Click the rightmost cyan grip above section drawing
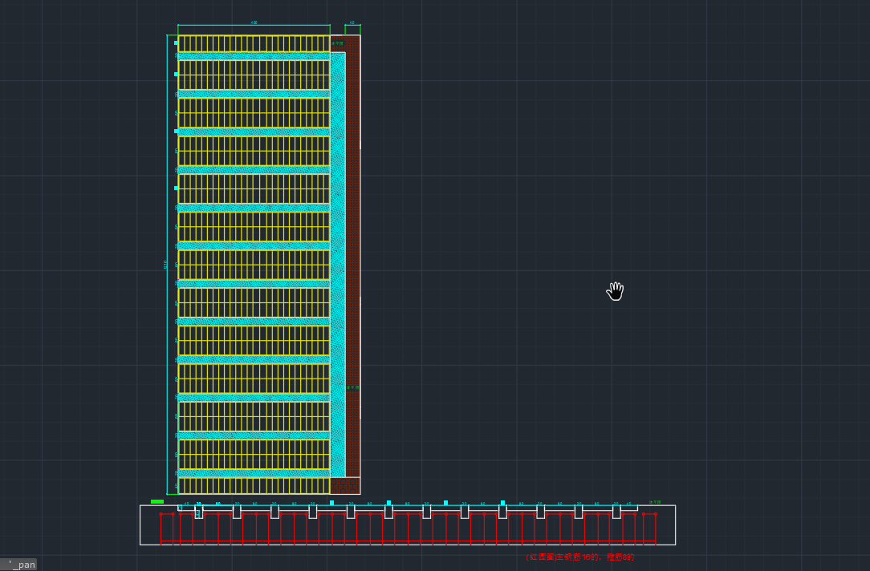Image resolution: width=870 pixels, height=571 pixels. [x=503, y=503]
